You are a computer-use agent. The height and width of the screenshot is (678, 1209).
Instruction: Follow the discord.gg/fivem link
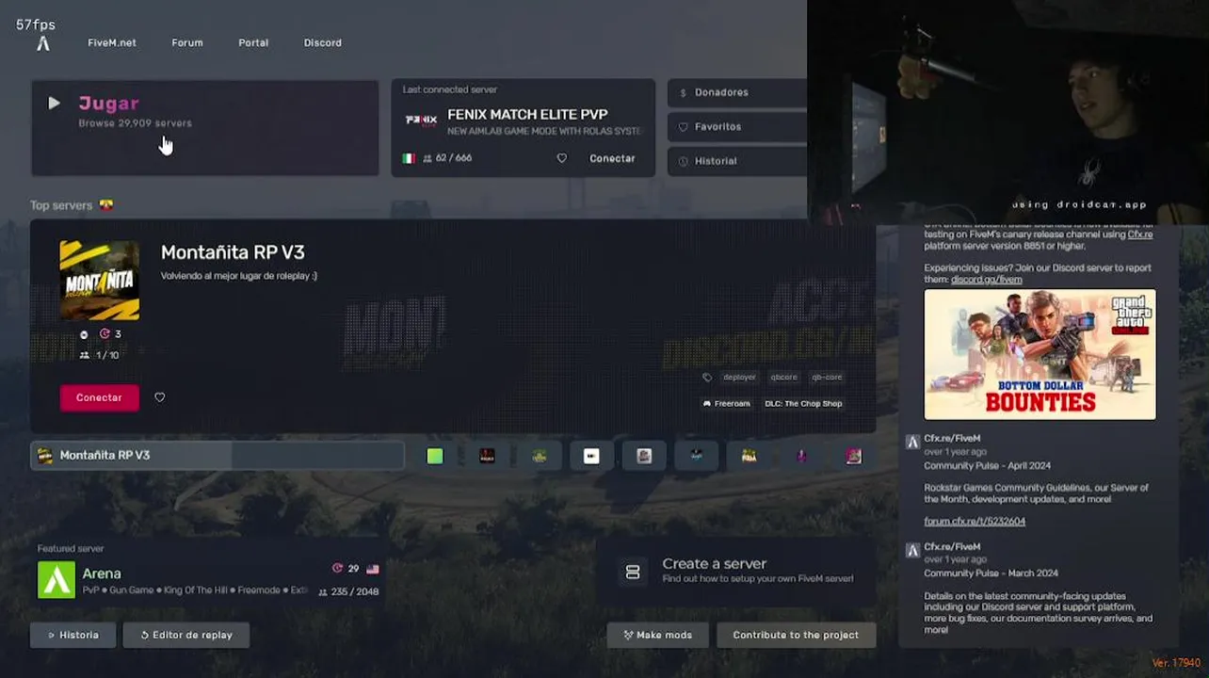coord(986,280)
